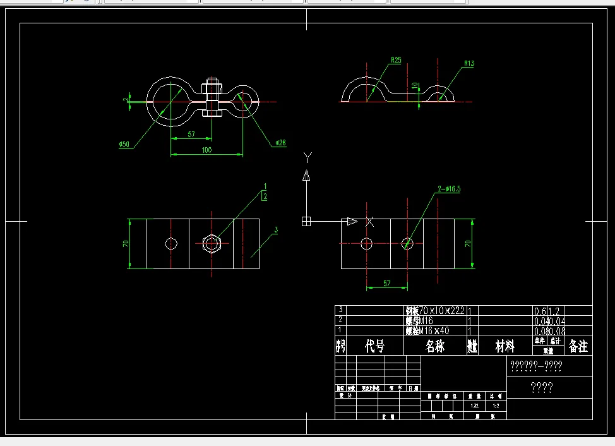This screenshot has height=446, width=615.
Task: Select the ø26 diameter dimension text
Action: [280, 143]
